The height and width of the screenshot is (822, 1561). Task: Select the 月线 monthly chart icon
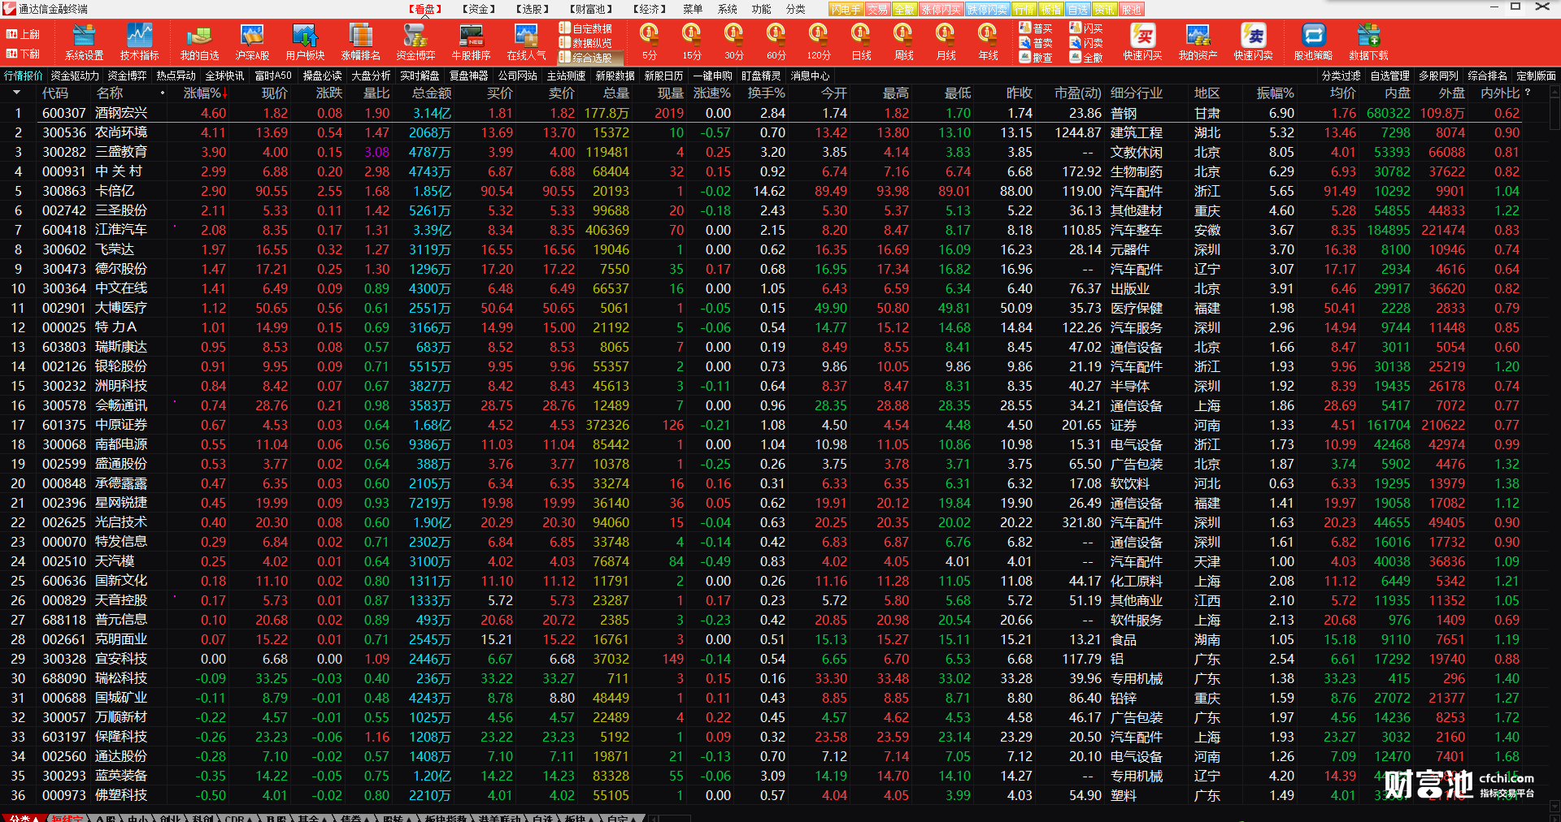coord(946,42)
